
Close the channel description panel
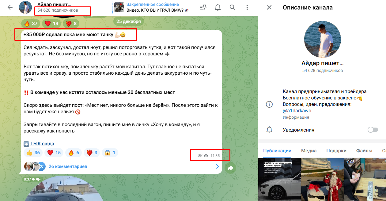[269, 8]
